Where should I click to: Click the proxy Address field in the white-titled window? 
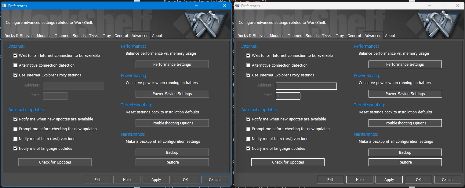coord(306,86)
